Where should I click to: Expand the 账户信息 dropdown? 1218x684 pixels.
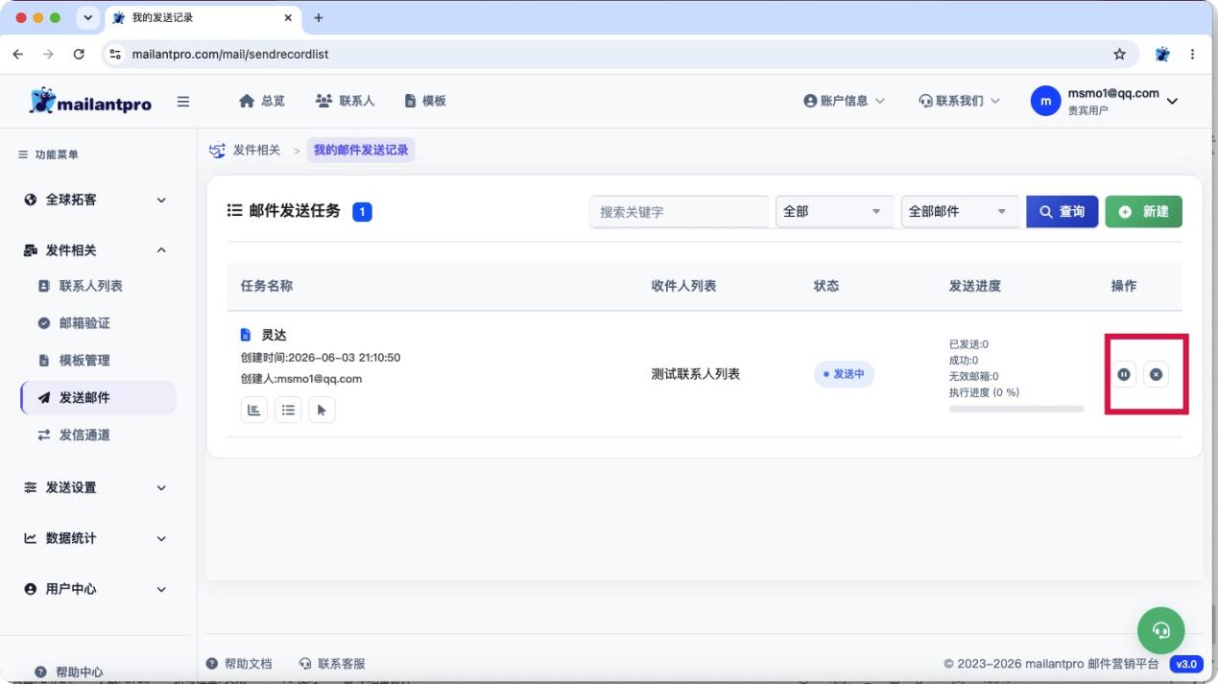[x=844, y=101]
